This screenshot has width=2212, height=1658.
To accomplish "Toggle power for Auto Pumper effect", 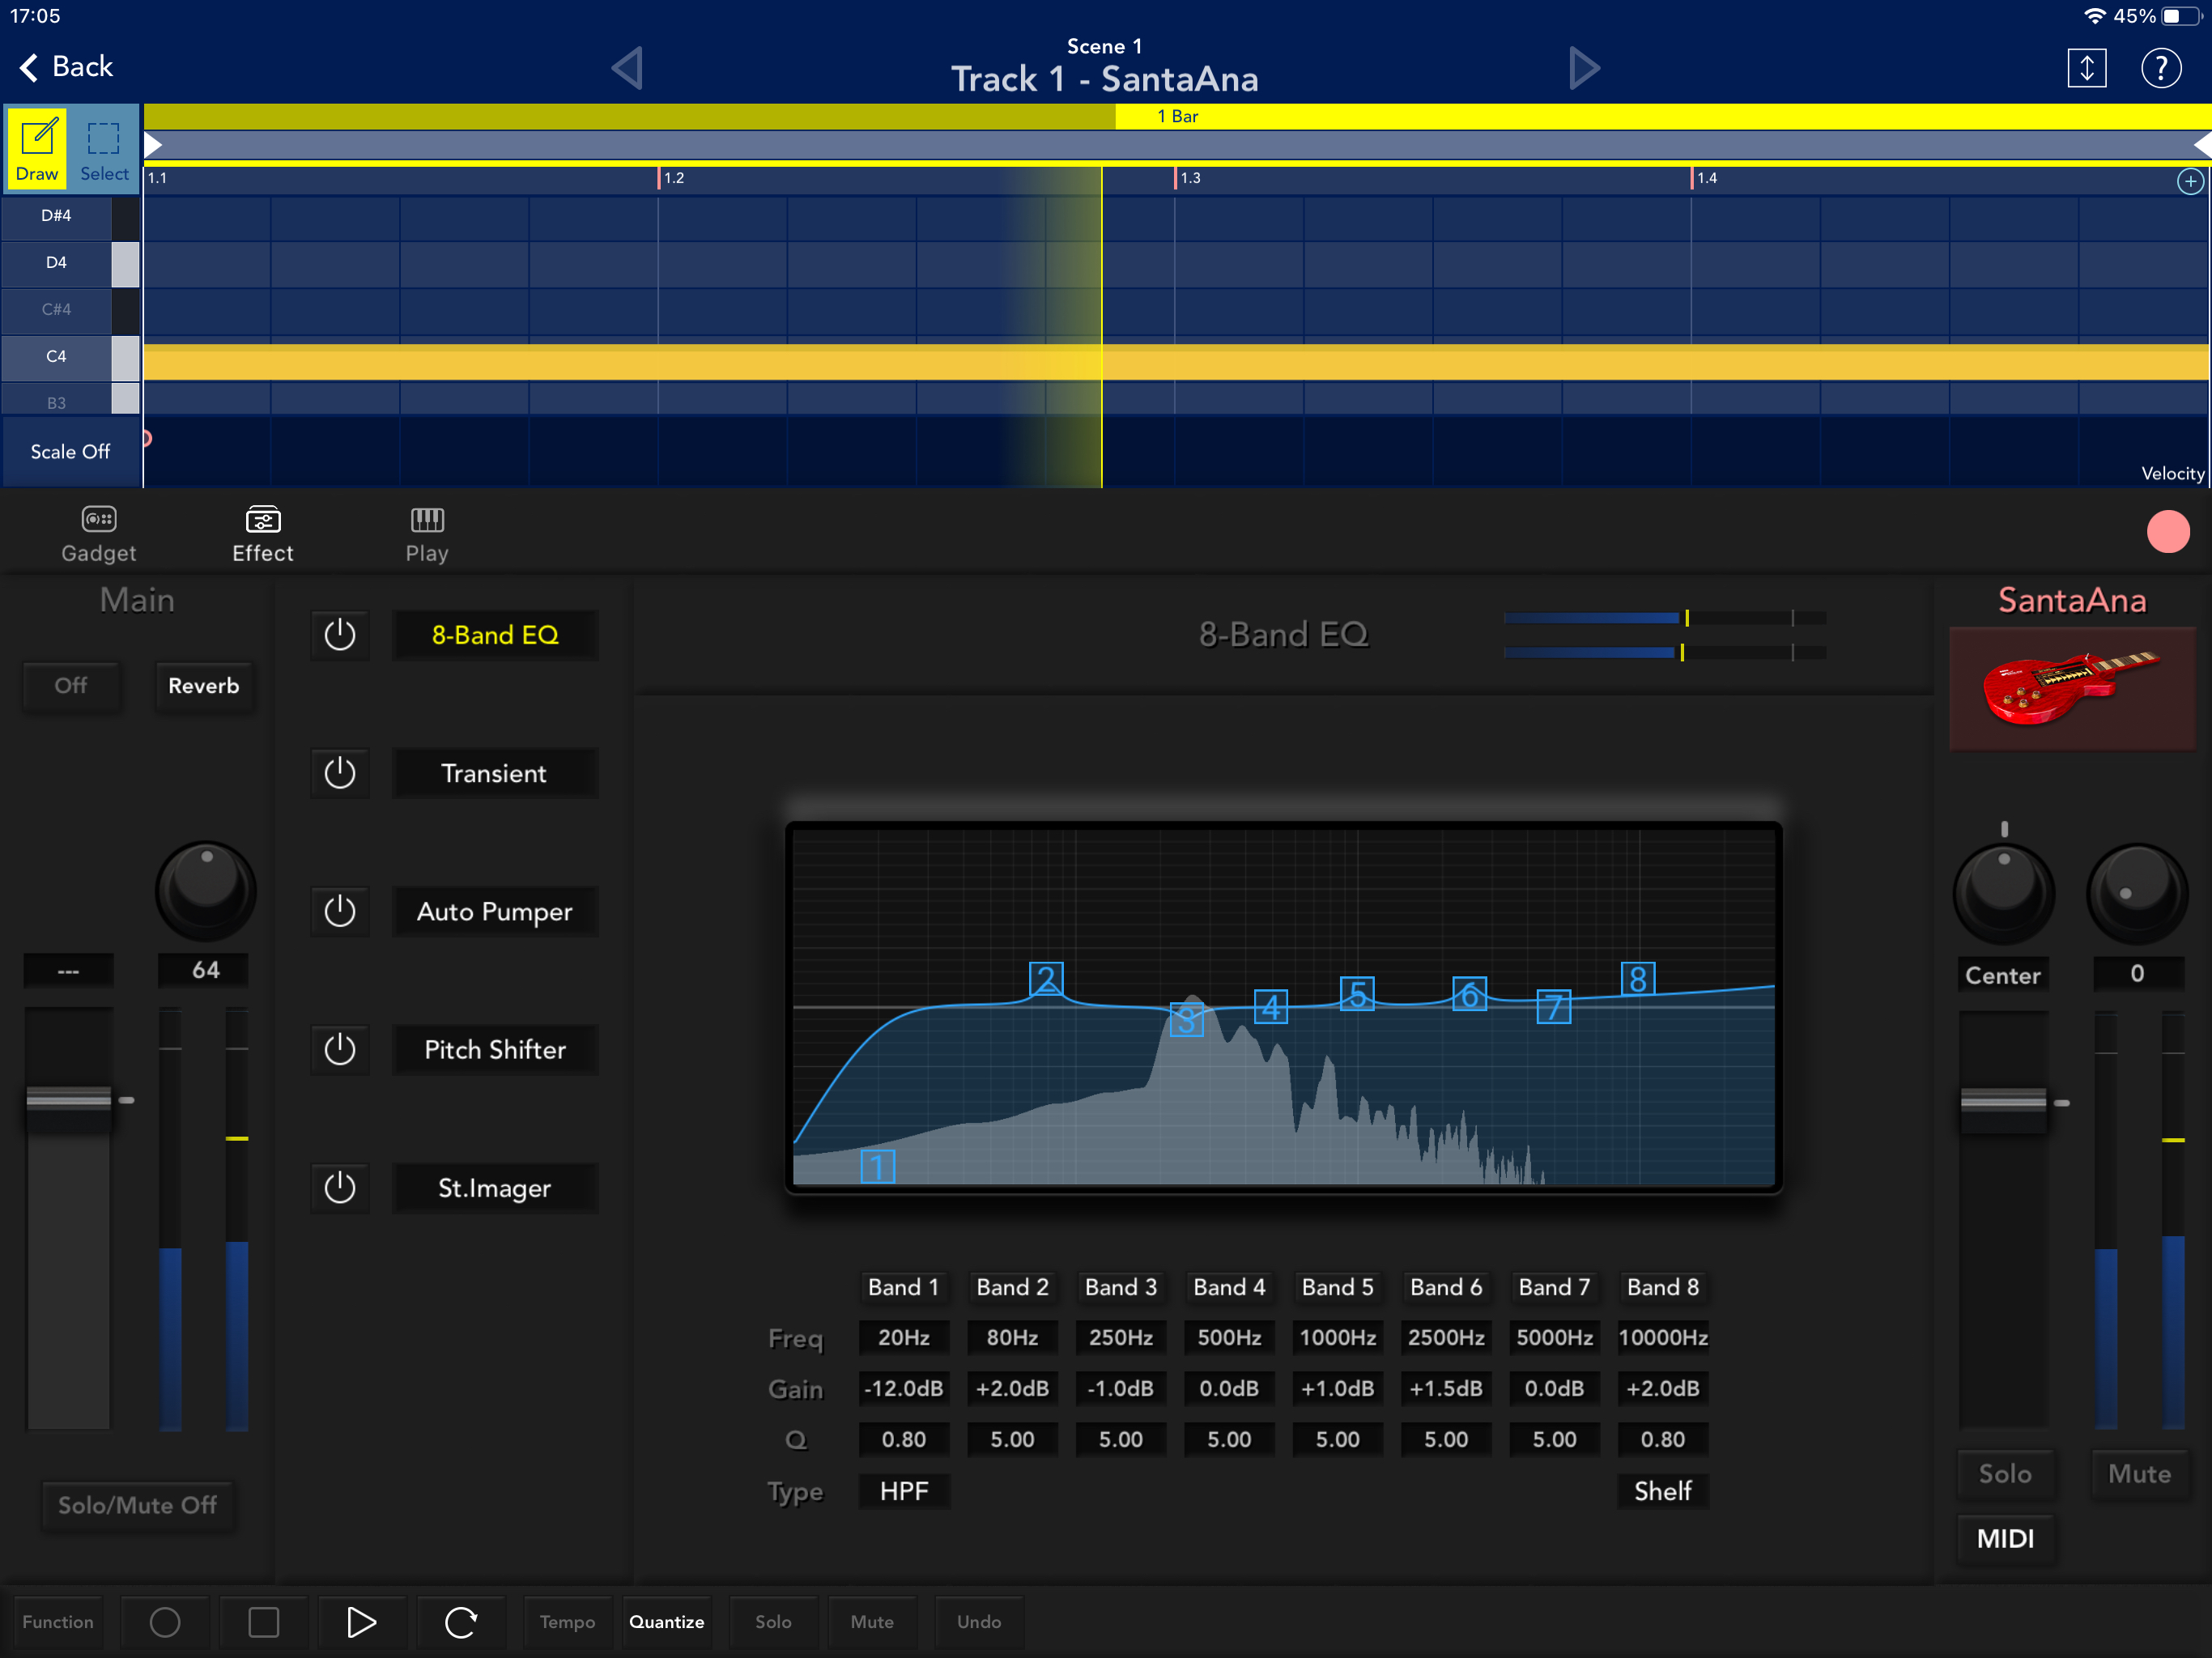I will (x=340, y=911).
